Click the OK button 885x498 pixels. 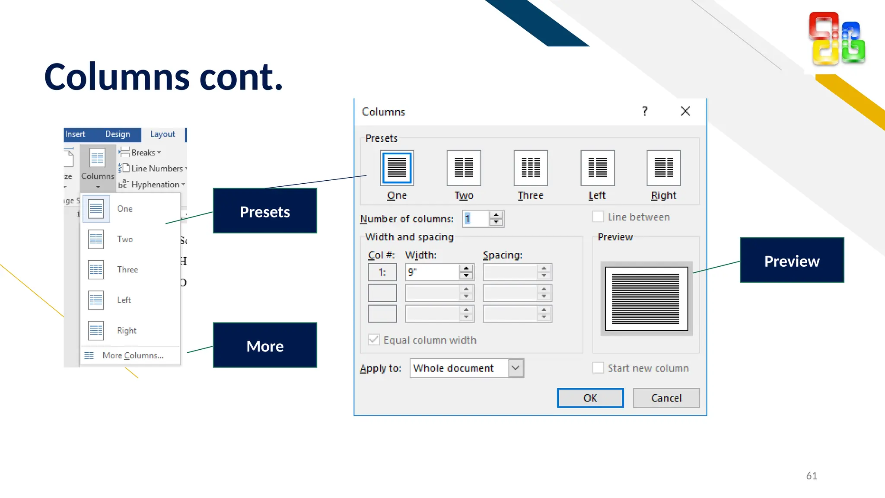click(x=590, y=398)
